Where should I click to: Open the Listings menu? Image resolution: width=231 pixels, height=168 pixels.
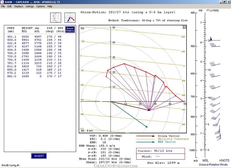click(x=29, y=6)
